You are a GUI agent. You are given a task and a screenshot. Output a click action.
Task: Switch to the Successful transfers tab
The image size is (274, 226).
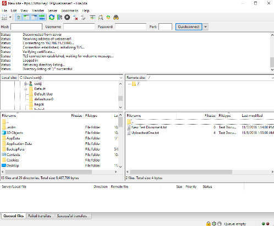pos(72,216)
